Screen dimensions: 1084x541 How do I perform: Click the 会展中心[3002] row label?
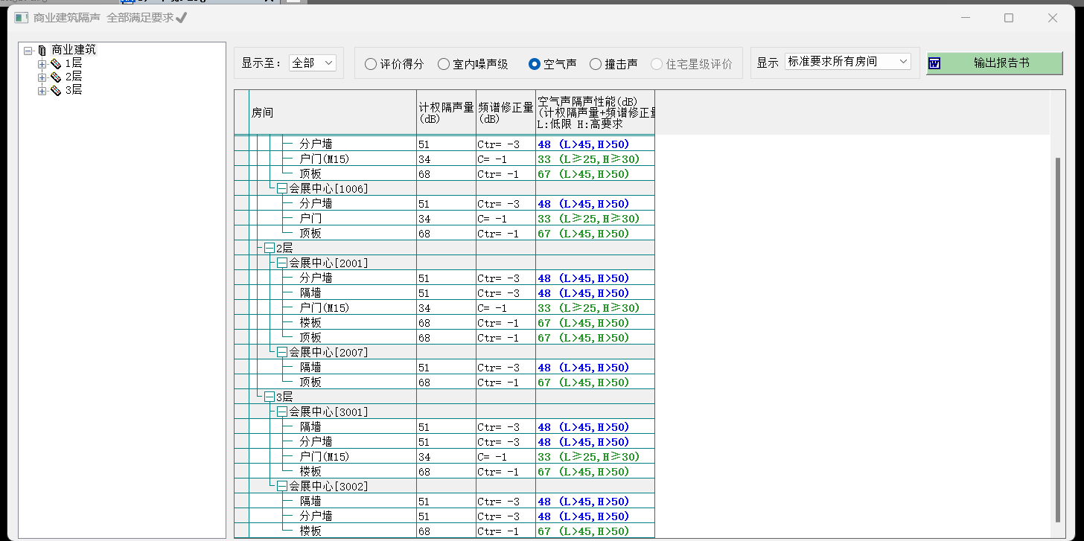[328, 487]
